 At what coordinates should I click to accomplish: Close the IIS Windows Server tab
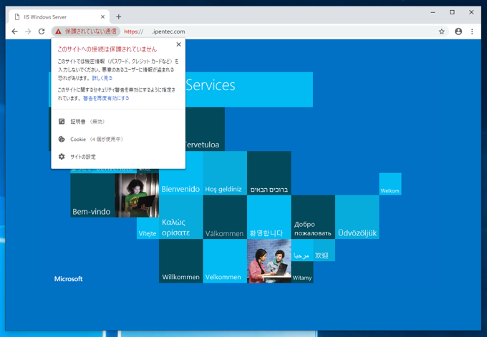103,16
